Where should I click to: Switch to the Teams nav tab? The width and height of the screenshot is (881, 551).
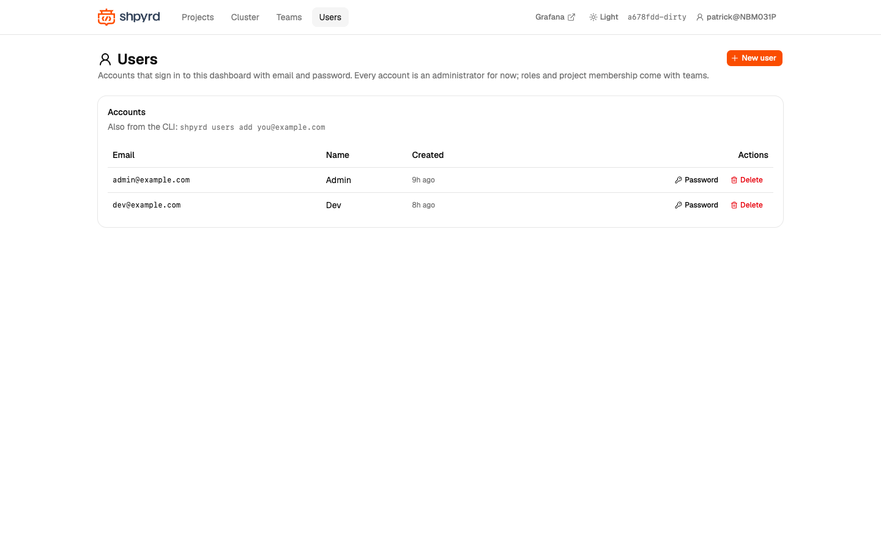click(x=289, y=17)
